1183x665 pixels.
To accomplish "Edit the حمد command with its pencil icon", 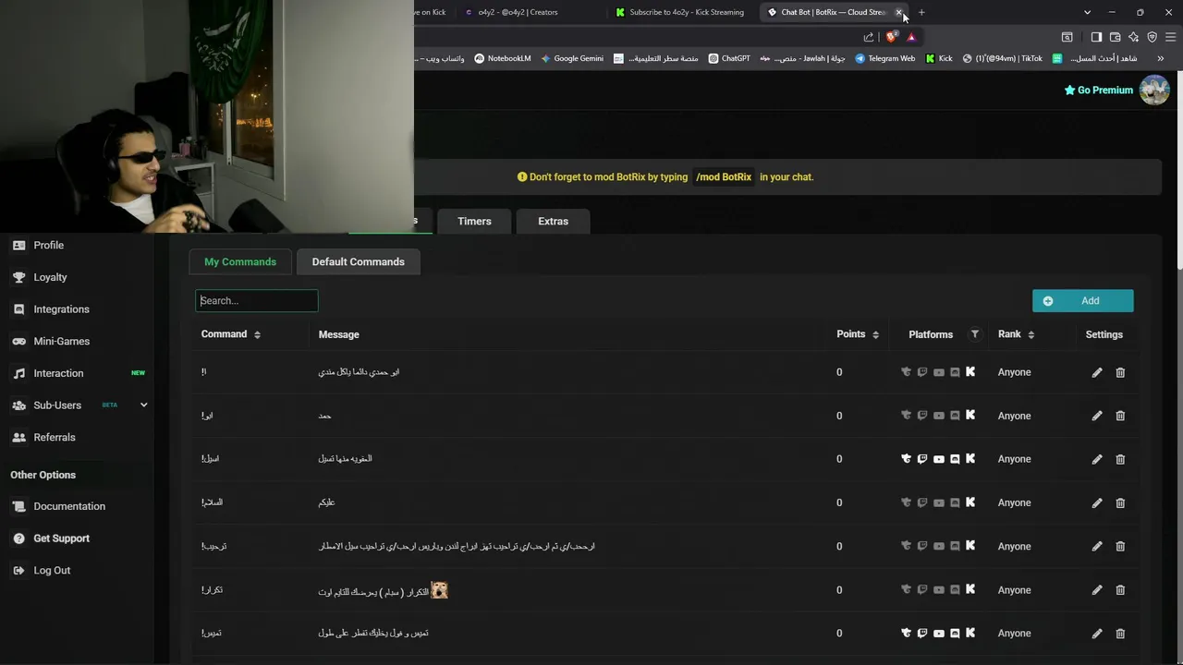I will [1097, 416].
